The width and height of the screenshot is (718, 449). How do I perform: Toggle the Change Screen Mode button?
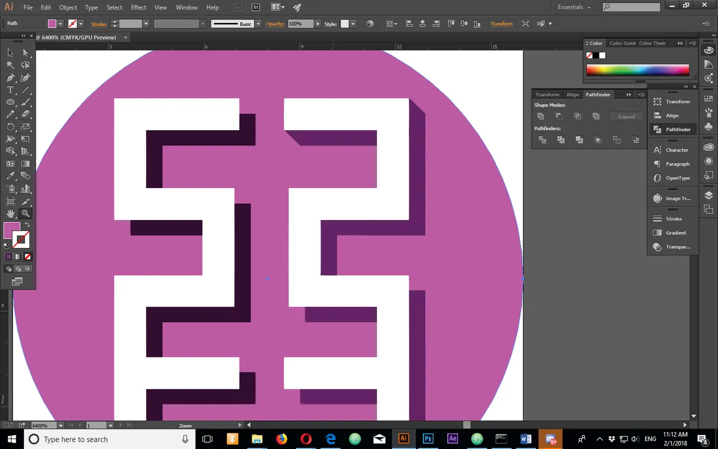coord(17,281)
